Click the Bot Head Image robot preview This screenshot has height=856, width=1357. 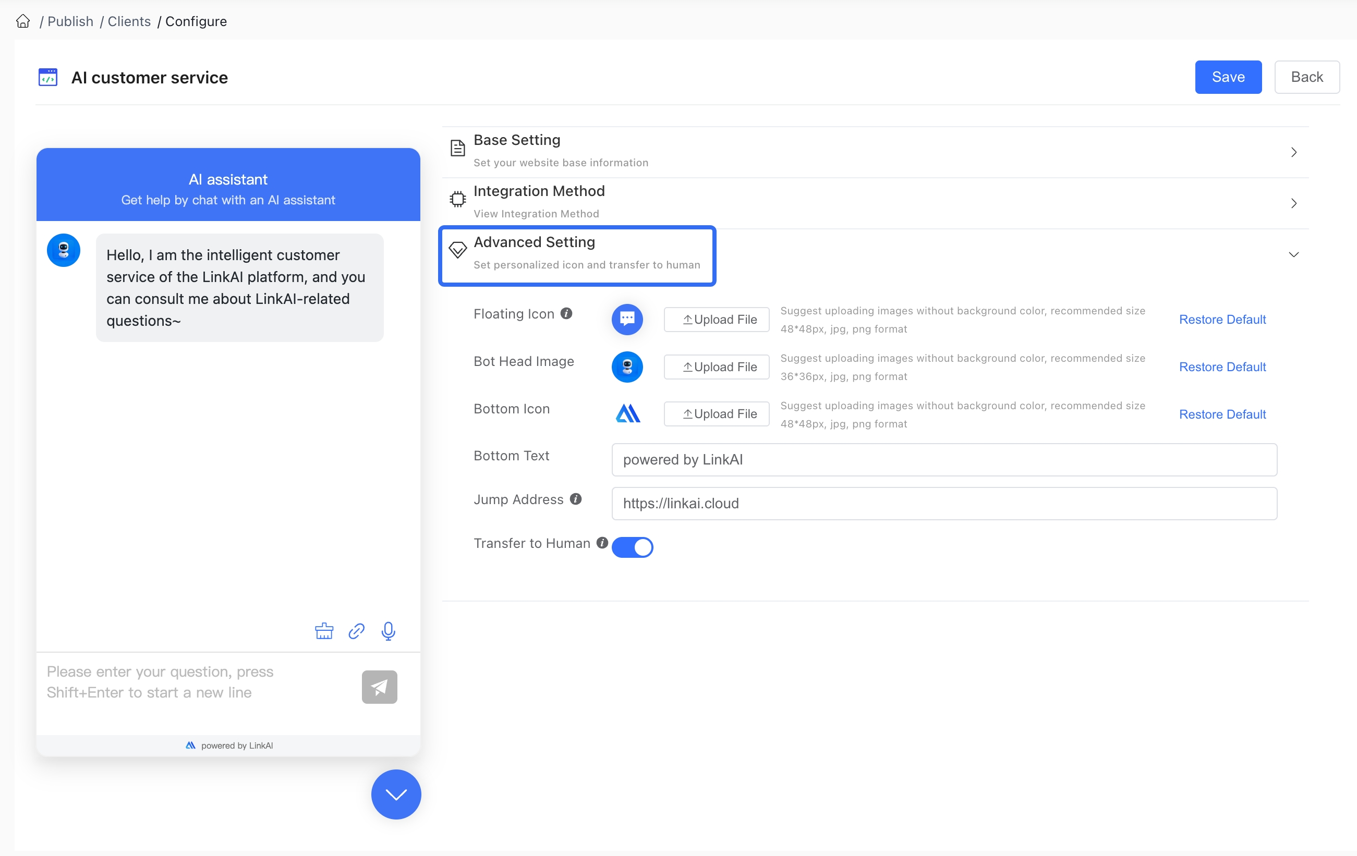627,367
